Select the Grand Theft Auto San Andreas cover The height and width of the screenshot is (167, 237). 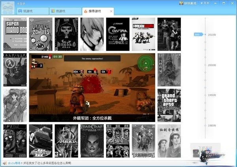[x=169, y=105]
